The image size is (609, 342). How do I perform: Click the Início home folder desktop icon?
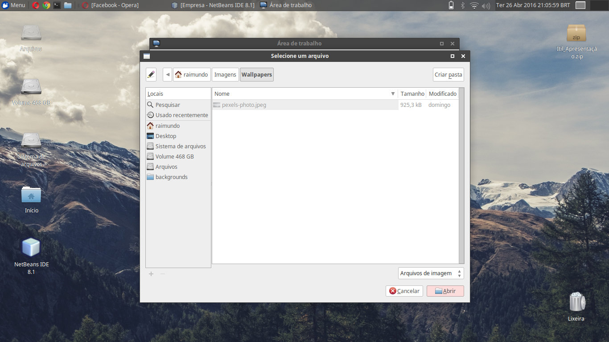tap(31, 195)
